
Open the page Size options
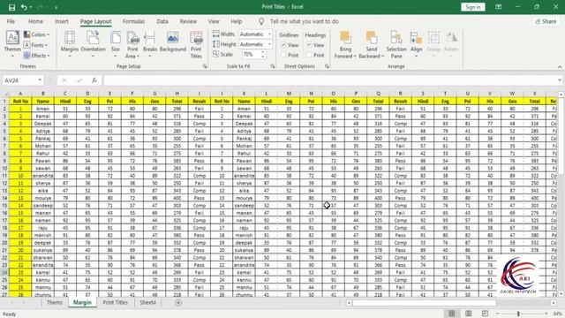click(116, 43)
